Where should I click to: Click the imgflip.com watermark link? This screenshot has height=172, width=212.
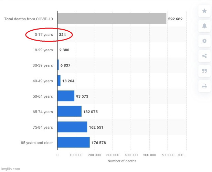(x=11, y=169)
